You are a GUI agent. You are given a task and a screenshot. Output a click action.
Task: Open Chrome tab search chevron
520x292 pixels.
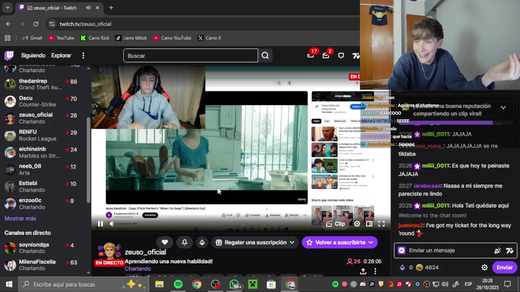pyautogui.click(x=7, y=8)
